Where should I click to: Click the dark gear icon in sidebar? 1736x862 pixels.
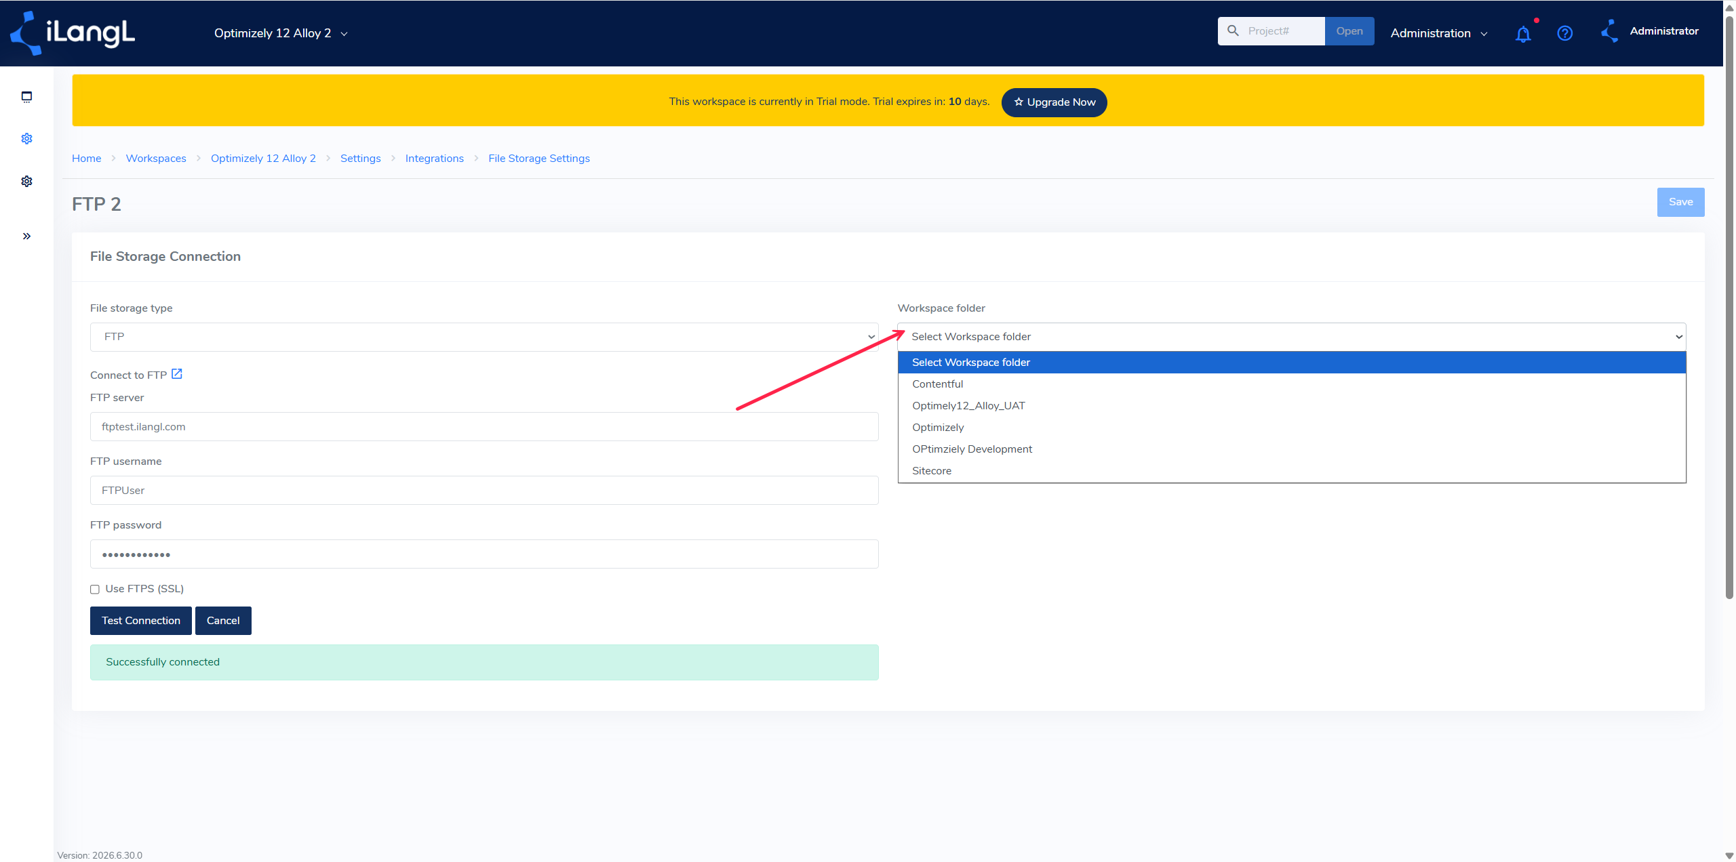[26, 182]
